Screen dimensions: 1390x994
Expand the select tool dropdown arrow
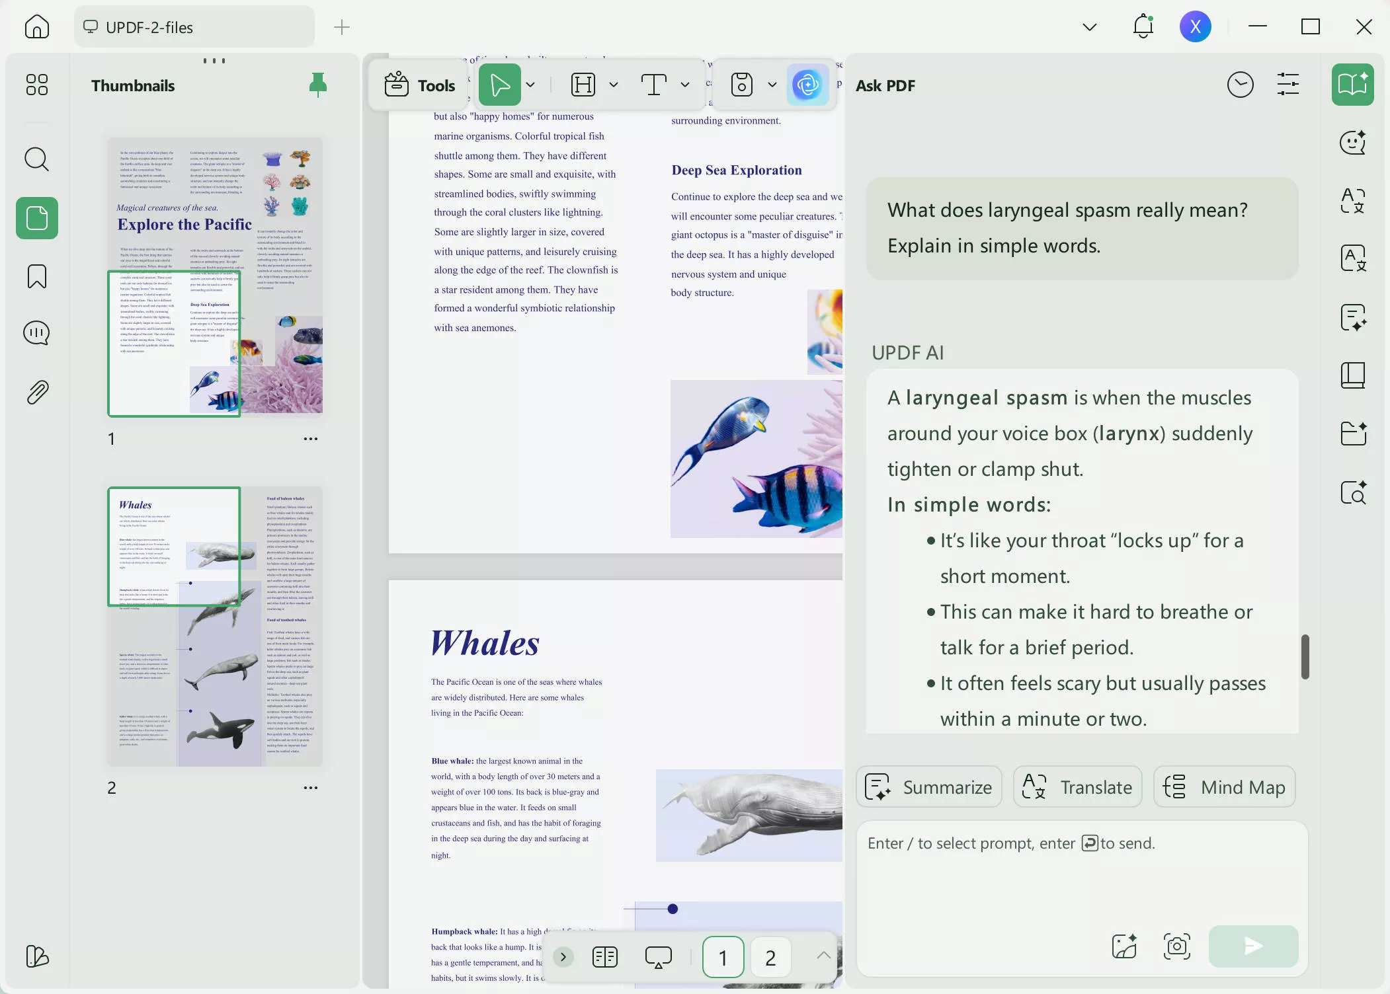pos(530,85)
